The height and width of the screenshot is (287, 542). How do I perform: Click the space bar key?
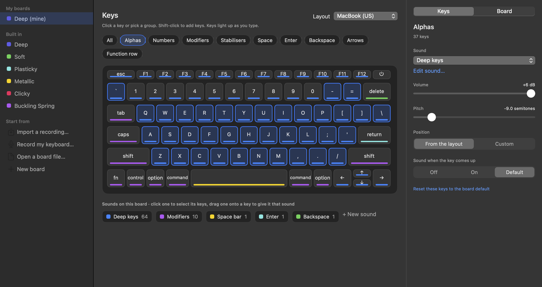tap(239, 178)
